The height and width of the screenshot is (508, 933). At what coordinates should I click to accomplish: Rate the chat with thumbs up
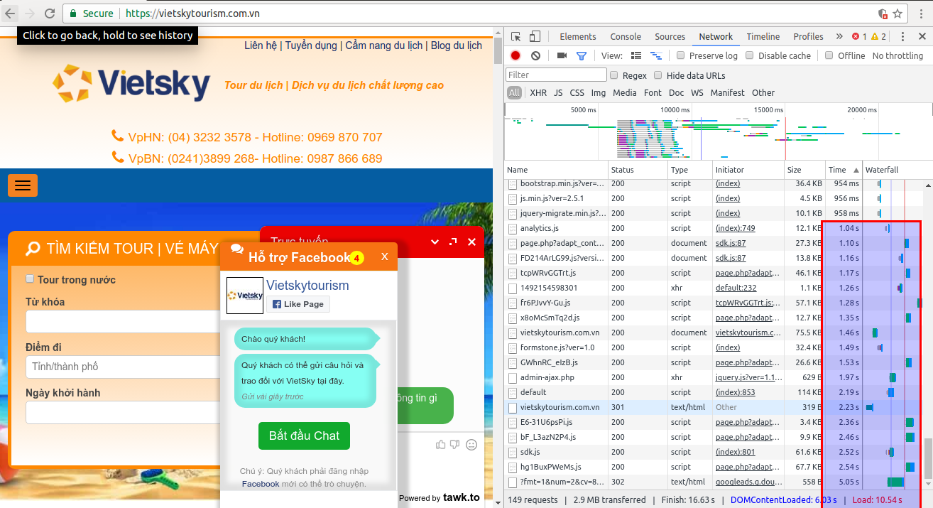[441, 445]
